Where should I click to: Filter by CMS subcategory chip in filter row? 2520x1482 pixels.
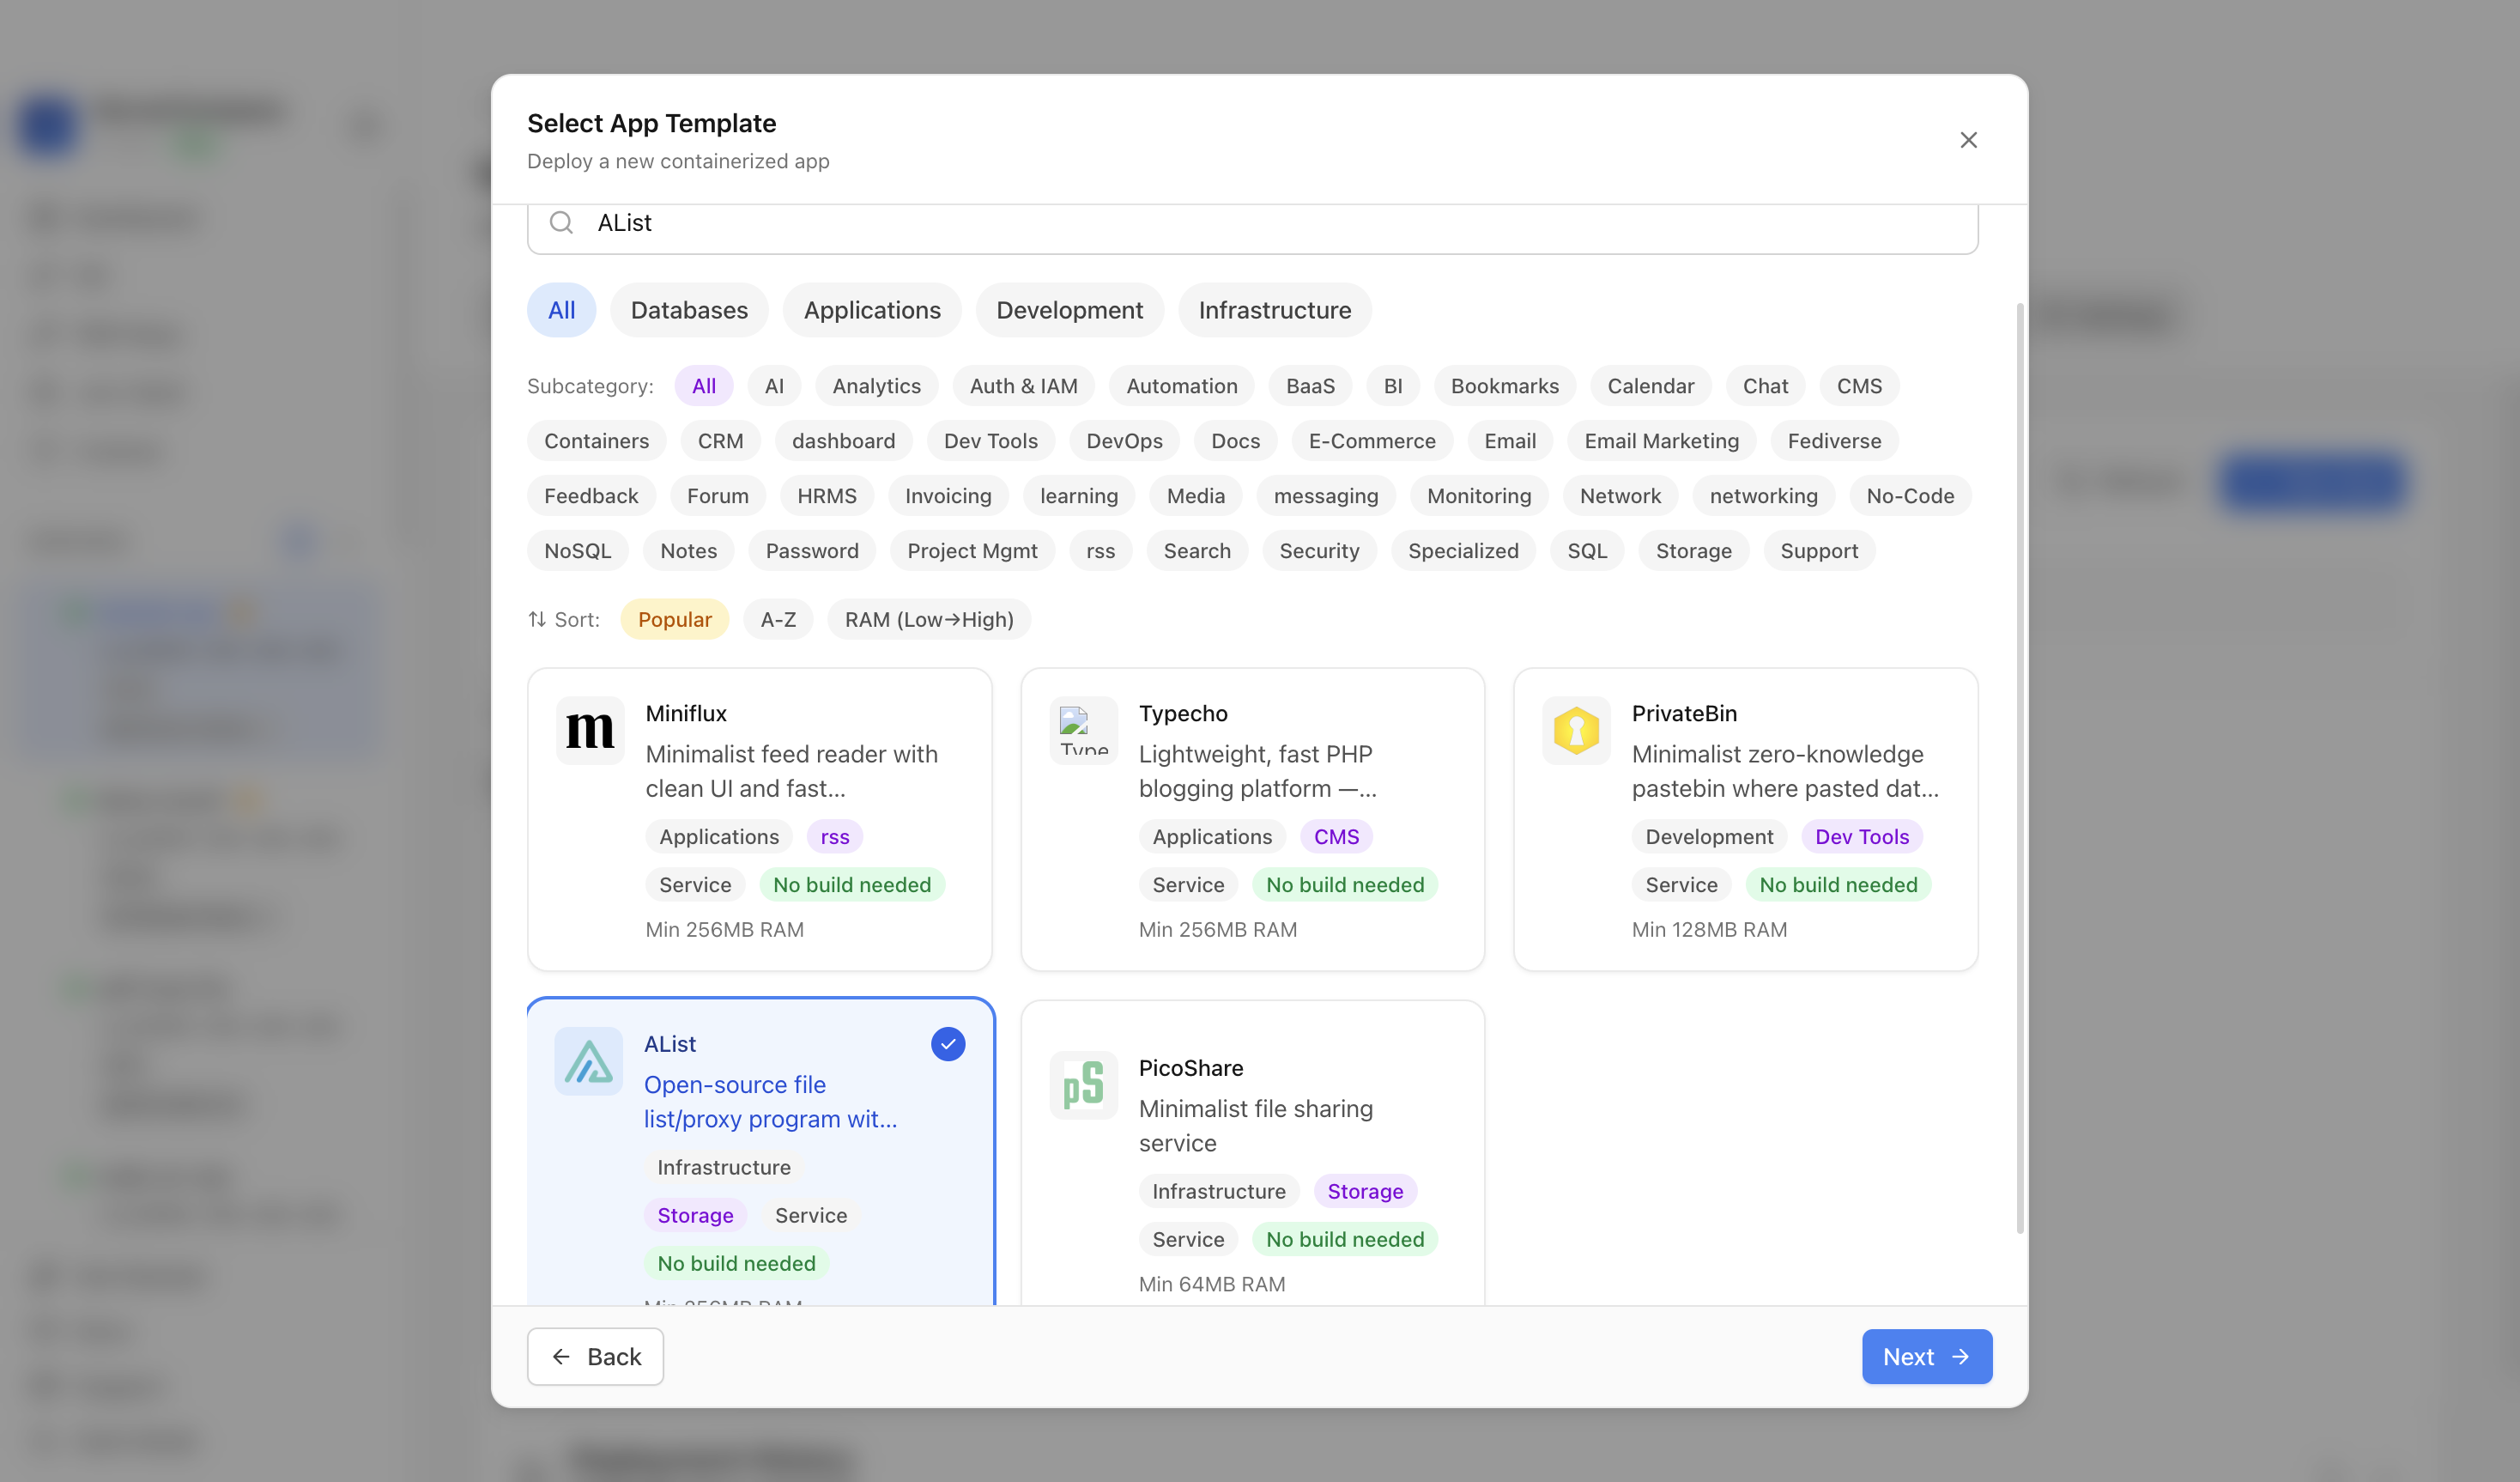click(x=1859, y=386)
